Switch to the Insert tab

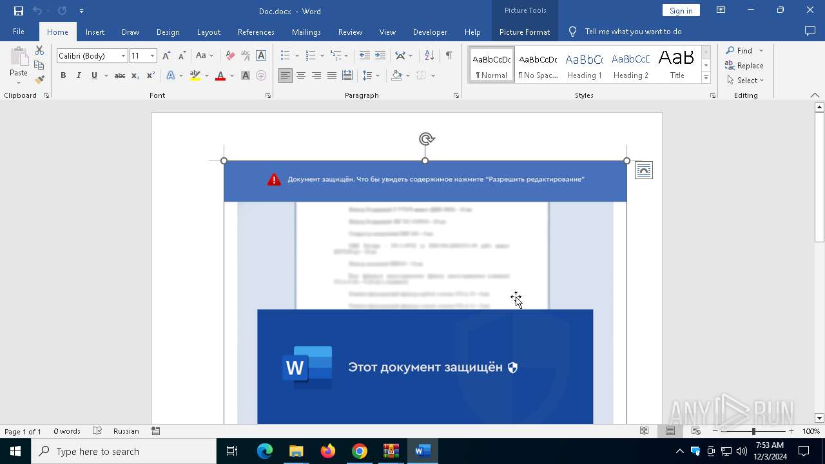coord(95,32)
